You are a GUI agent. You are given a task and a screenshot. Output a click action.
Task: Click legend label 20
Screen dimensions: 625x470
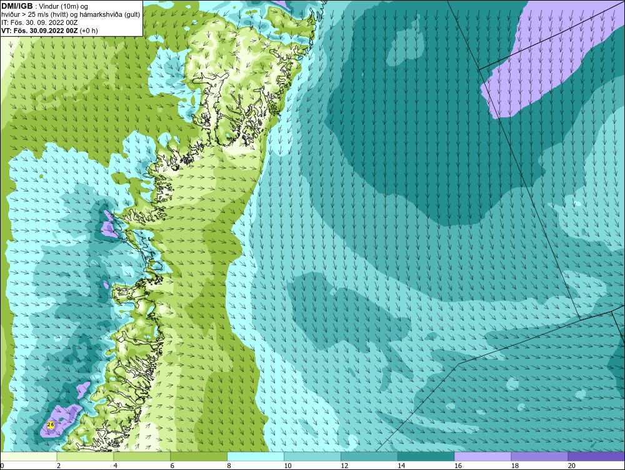point(572,466)
